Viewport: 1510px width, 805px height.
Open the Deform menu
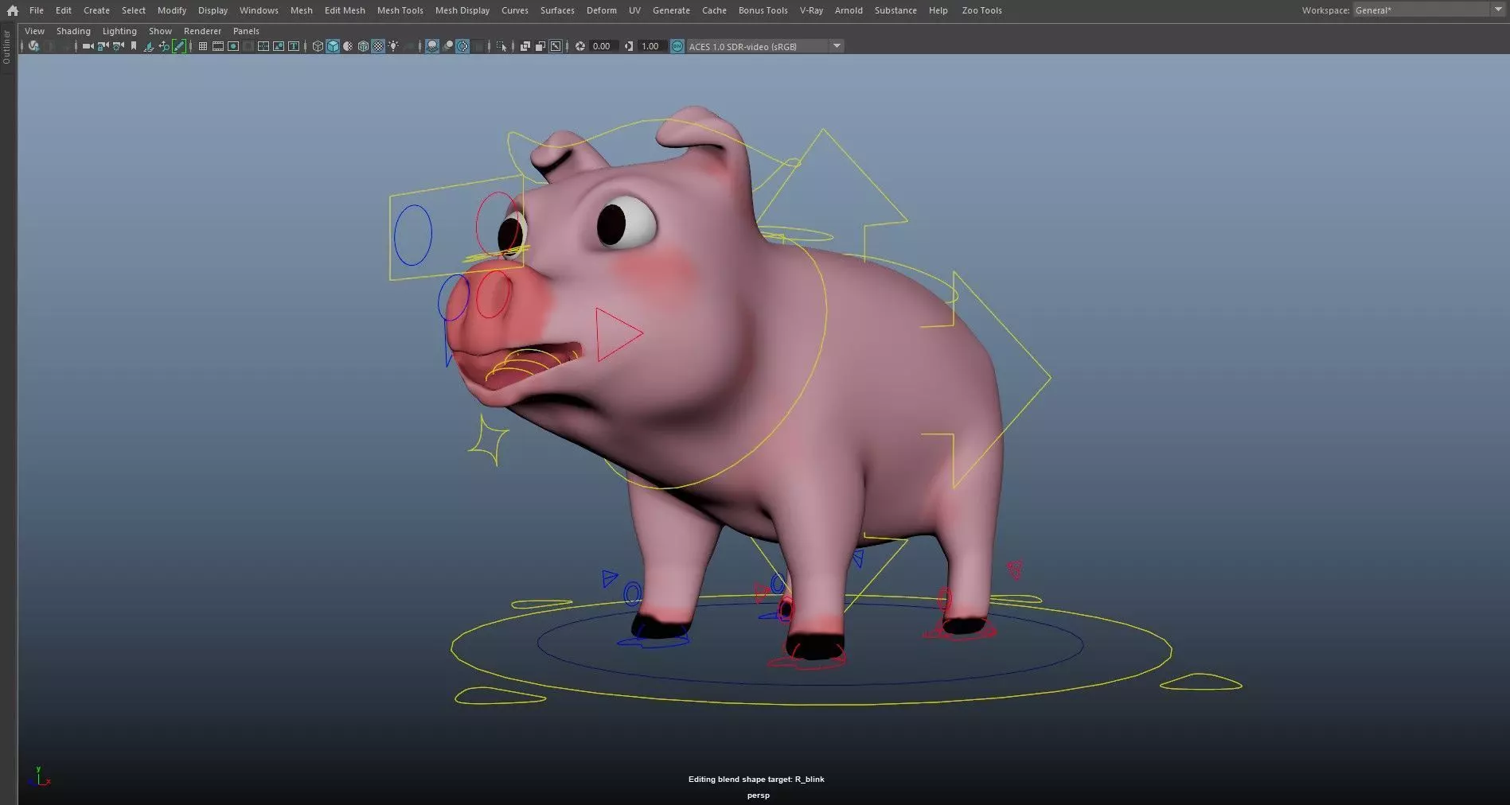601,10
